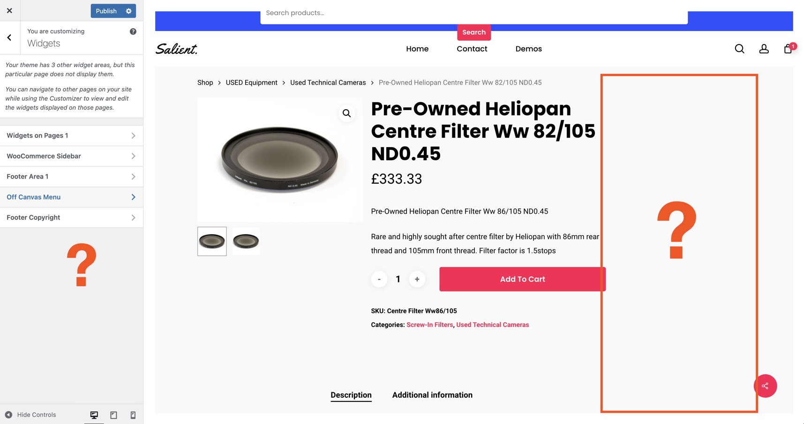Open the Used Technical Cameras breadcrumb link
804x424 pixels.
(x=328, y=82)
